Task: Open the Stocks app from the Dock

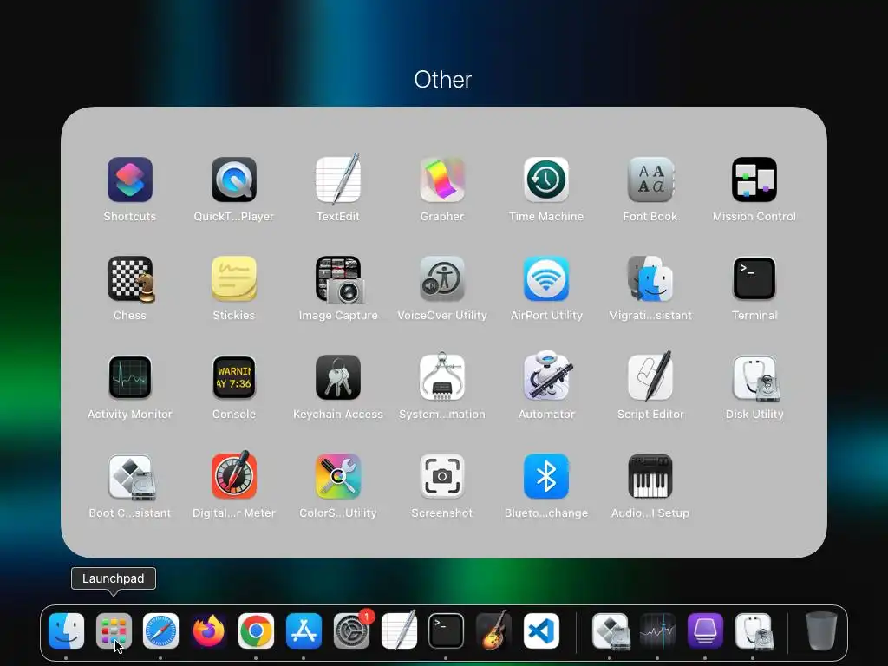Action: click(x=657, y=631)
